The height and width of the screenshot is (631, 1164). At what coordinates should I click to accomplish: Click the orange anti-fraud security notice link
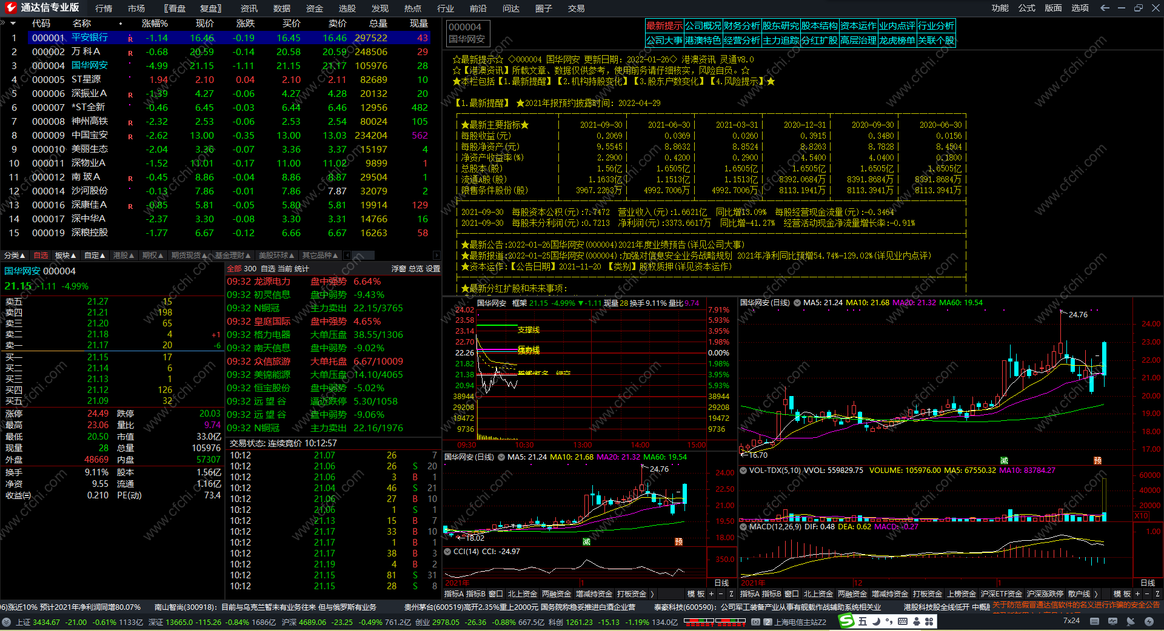(1077, 605)
